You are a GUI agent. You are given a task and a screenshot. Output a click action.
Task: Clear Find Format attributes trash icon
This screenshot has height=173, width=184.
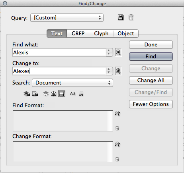point(117,128)
